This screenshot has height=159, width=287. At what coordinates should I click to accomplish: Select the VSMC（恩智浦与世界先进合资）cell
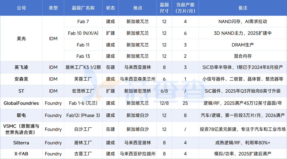tap(21, 129)
